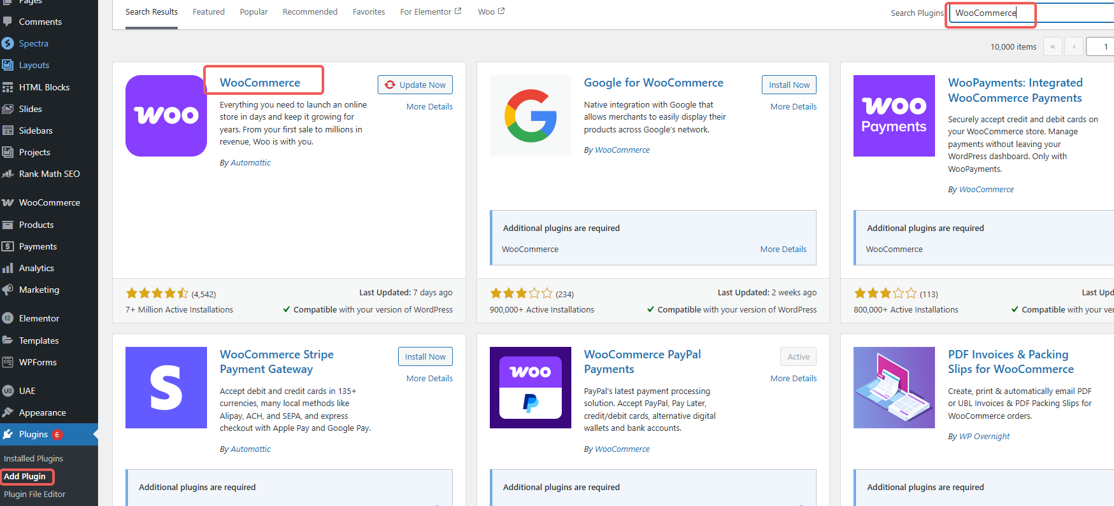Open the Woo external tab

pyautogui.click(x=491, y=11)
